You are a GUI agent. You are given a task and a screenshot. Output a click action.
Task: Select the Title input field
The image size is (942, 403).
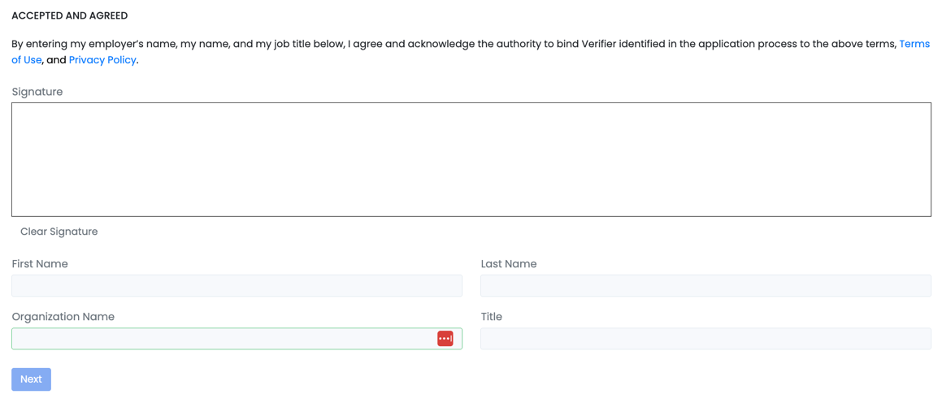tap(705, 339)
